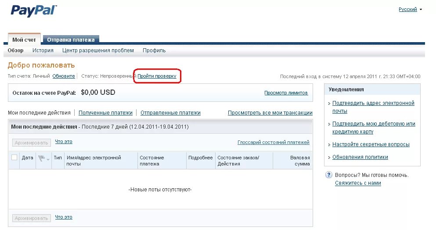Viewport: 436px width, 230px height.
Task: Click the Уведомления panel header
Action: pos(372,90)
